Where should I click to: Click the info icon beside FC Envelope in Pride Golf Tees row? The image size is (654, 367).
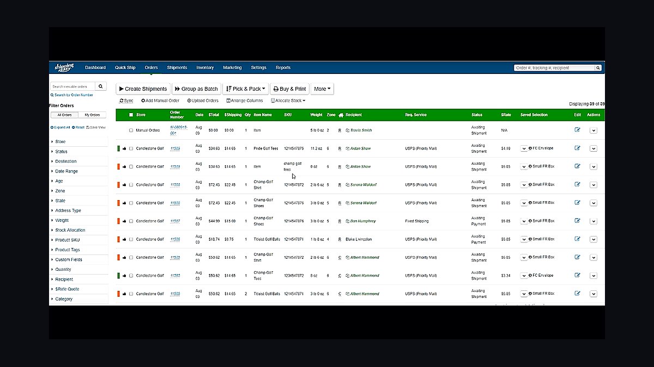coord(530,148)
